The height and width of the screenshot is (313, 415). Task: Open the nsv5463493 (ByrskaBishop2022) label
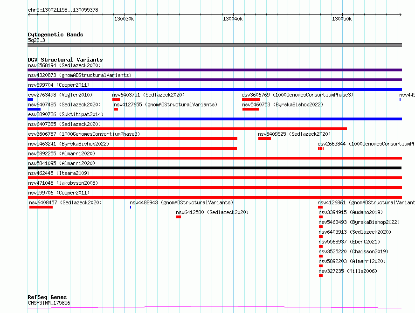point(359,222)
